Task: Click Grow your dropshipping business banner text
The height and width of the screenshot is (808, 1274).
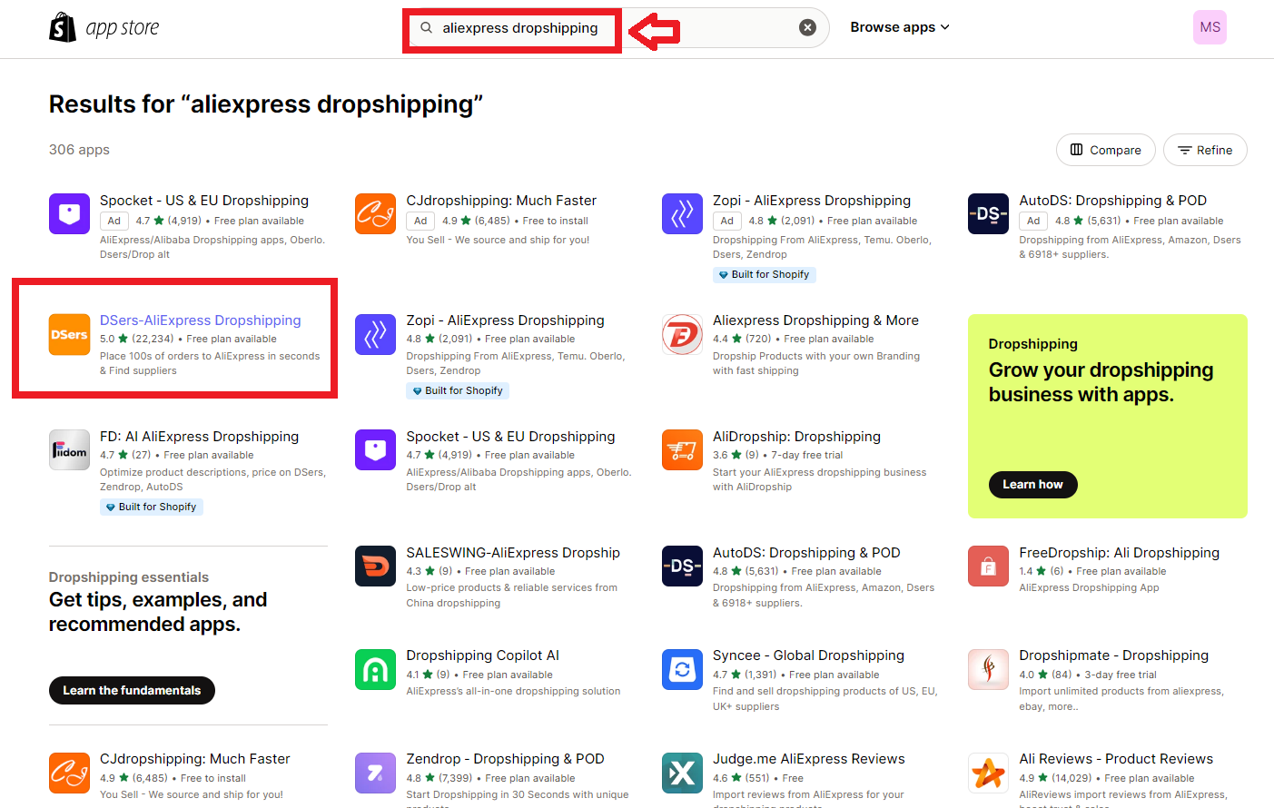Action: click(x=1101, y=382)
